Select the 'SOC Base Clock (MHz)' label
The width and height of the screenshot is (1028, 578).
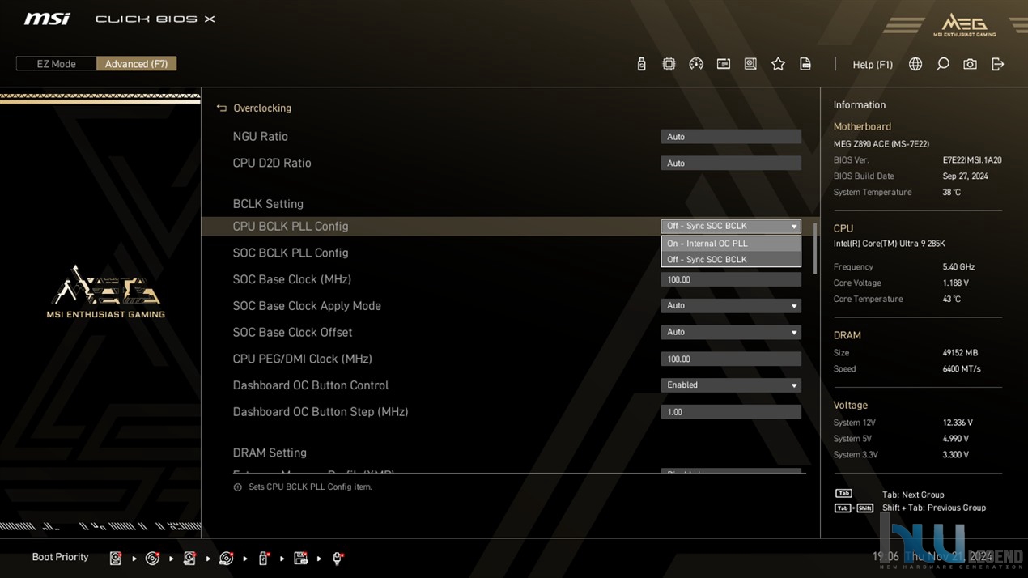[292, 279]
